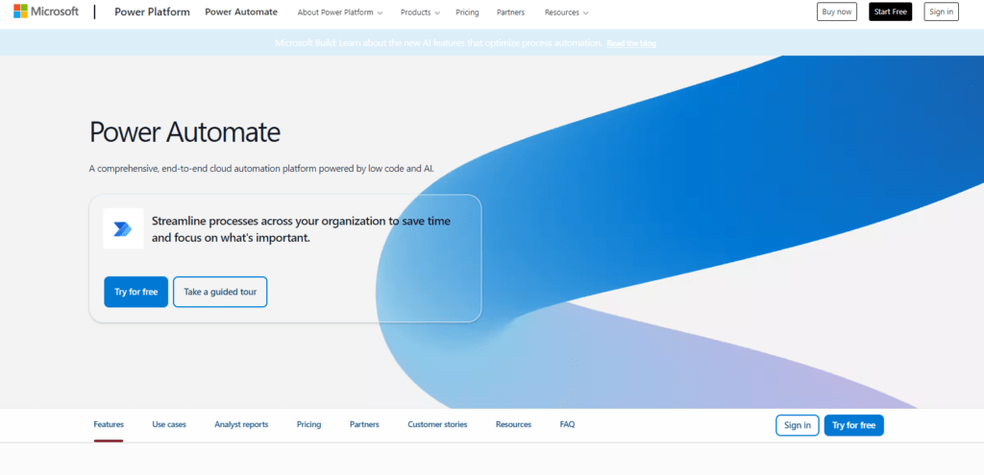Follow the Read the blog link
Screen dimensions: 984x475
tap(631, 43)
